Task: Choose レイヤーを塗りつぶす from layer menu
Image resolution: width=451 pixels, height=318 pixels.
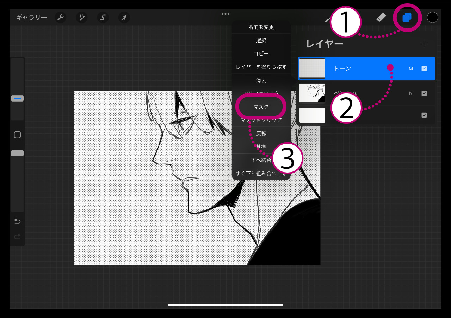Action: pyautogui.click(x=261, y=67)
